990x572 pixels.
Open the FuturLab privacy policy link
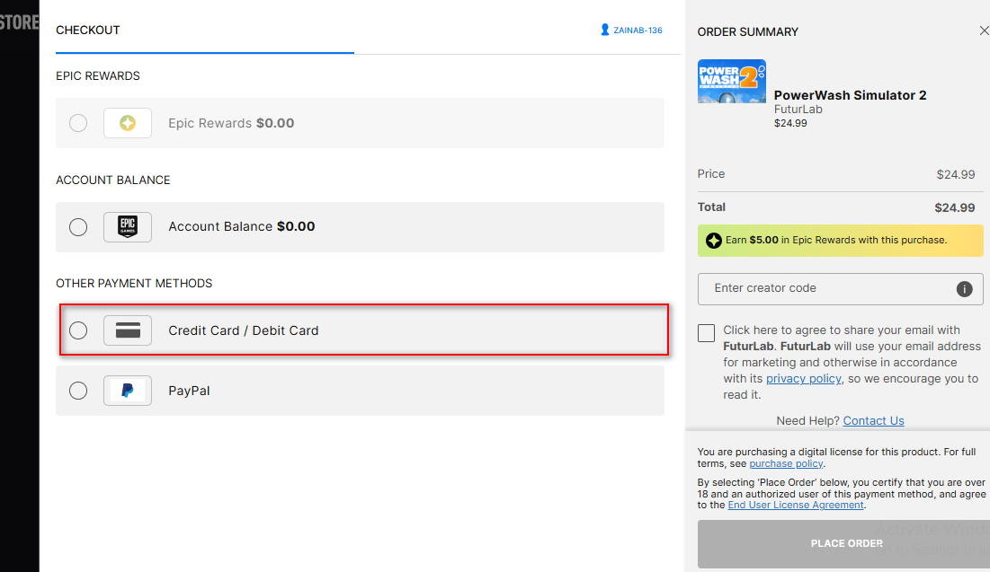click(x=803, y=379)
